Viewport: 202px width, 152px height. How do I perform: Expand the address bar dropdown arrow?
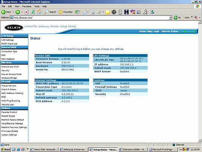click(x=171, y=17)
